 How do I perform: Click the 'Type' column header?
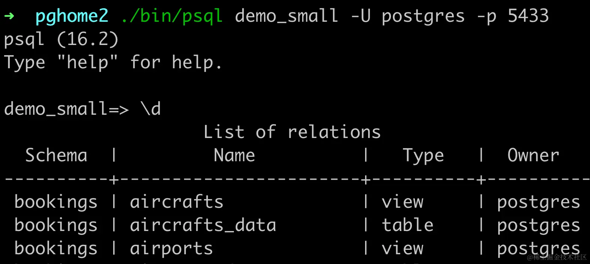point(423,156)
